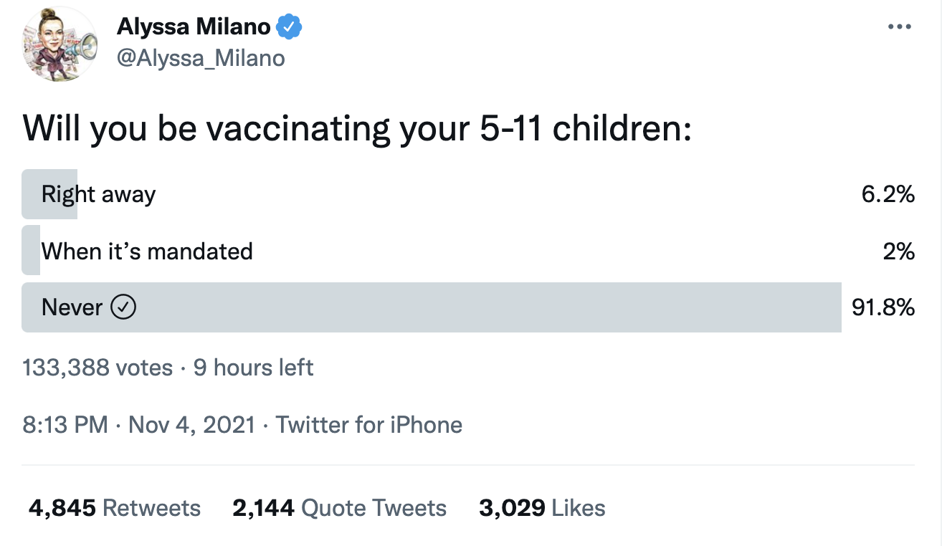
Task: Click the "9 hours left" poll timer
Action: coord(254,368)
